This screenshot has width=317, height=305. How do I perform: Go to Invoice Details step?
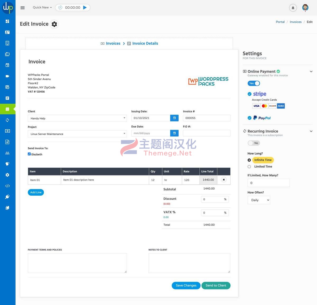(x=143, y=43)
